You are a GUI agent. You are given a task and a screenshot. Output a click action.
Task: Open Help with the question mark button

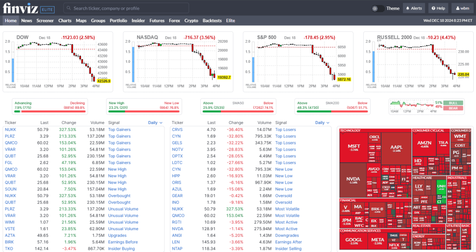coord(438,8)
